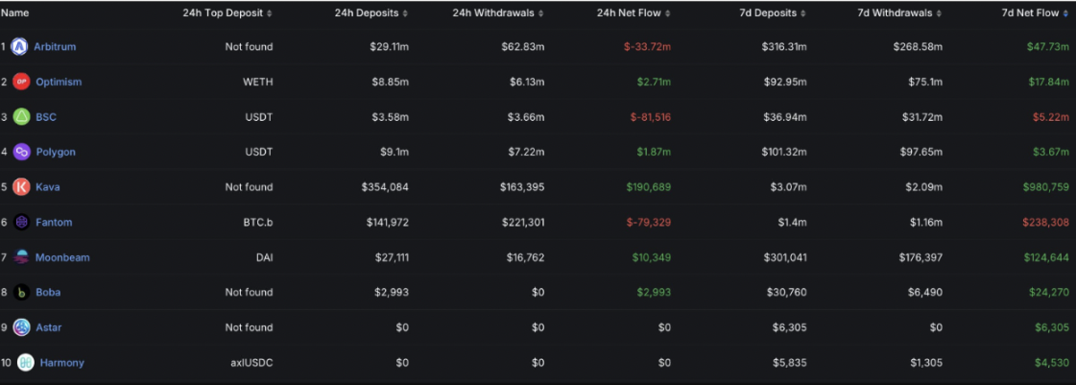Open the Kava chain link

click(x=48, y=186)
